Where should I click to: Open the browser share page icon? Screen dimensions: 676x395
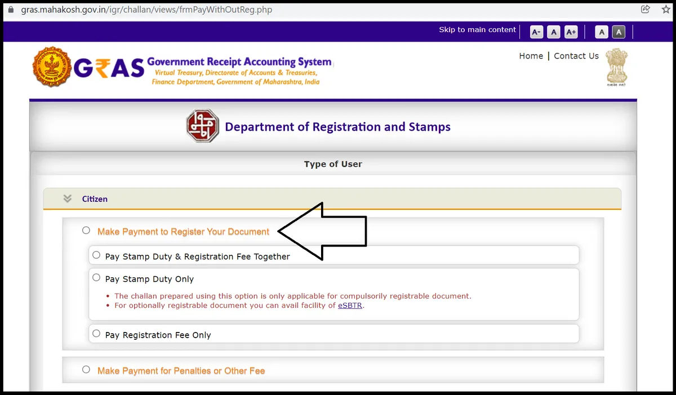pyautogui.click(x=646, y=10)
